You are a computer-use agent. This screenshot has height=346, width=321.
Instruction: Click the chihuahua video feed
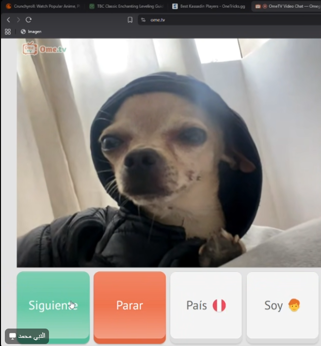click(169, 153)
